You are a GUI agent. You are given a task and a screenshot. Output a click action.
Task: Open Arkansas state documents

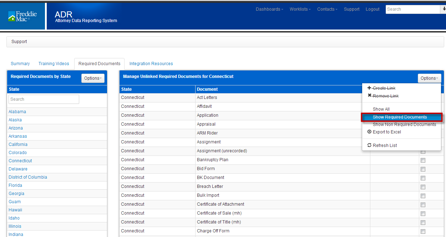click(x=18, y=136)
